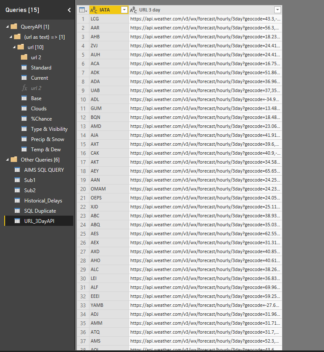Viewport: 324px width, 352px height.
Task: Click the OMAM cell in IATA column
Action: pos(109,189)
